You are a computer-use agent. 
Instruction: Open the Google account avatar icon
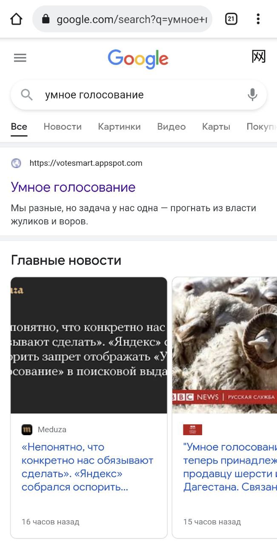(x=259, y=57)
